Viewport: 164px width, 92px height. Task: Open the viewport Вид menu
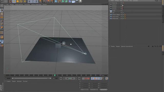(x=7, y=5)
